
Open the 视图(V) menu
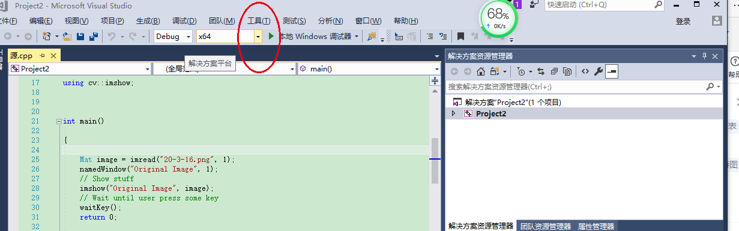click(x=76, y=21)
